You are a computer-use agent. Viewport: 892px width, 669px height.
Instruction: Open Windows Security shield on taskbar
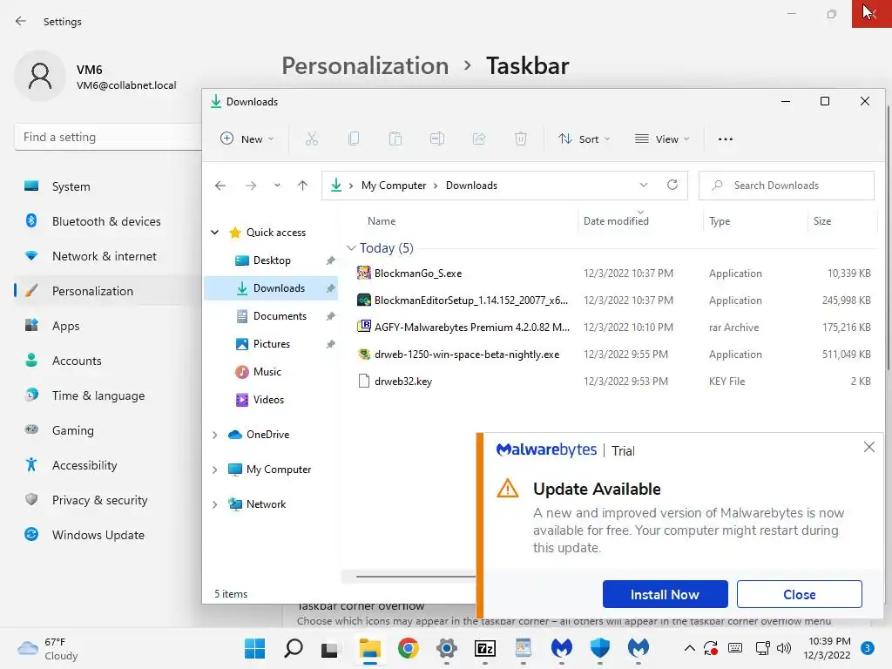click(600, 648)
